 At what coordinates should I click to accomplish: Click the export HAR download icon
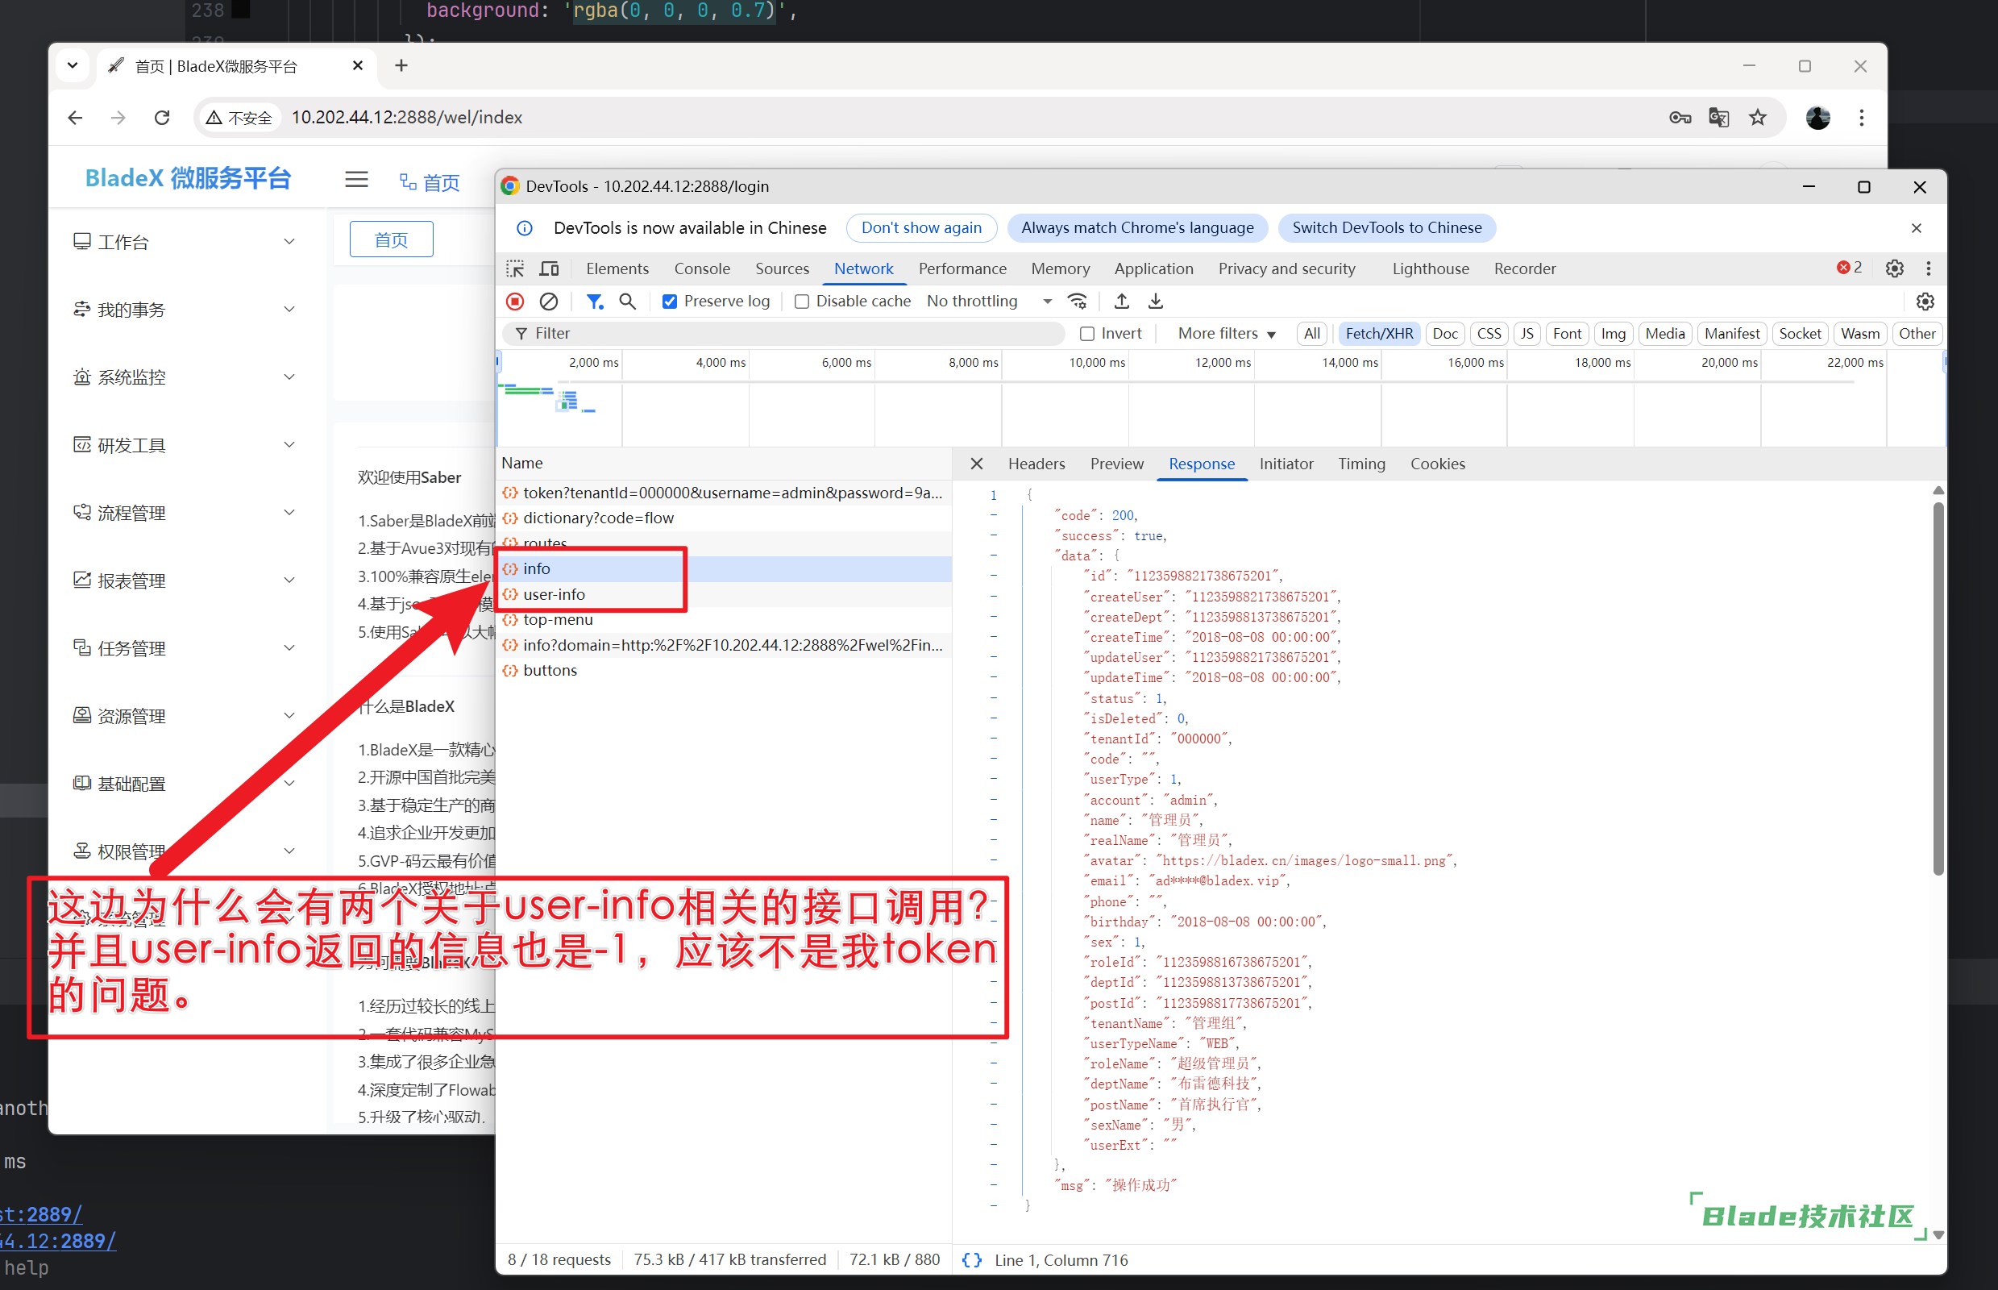(1156, 302)
